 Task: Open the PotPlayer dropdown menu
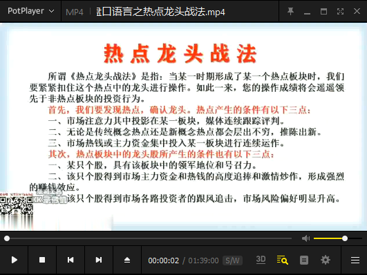pos(31,11)
